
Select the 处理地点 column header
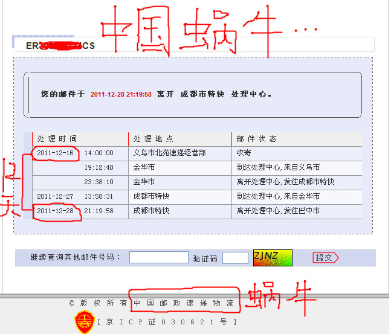tap(153, 139)
